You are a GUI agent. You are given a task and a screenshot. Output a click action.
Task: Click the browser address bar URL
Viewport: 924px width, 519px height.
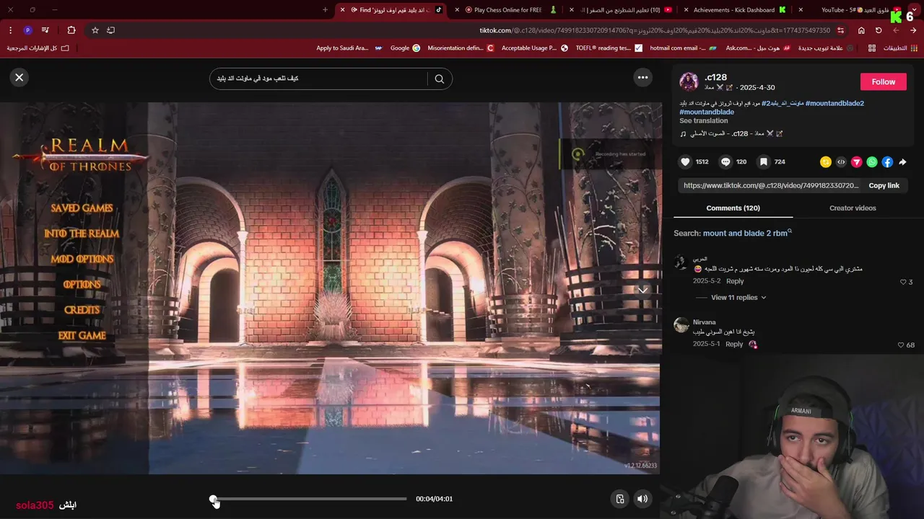(655, 30)
